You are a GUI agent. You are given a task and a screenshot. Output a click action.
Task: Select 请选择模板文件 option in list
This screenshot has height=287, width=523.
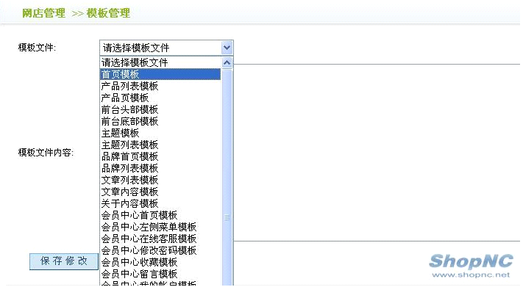click(x=160, y=62)
